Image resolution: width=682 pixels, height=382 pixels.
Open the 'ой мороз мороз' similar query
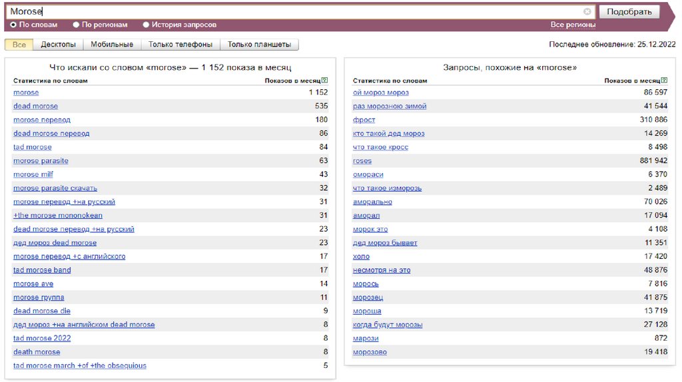pyautogui.click(x=380, y=93)
